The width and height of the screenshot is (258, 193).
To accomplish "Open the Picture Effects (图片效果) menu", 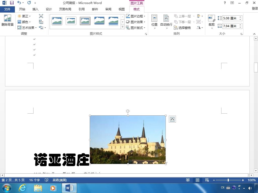I will [x=136, y=22].
